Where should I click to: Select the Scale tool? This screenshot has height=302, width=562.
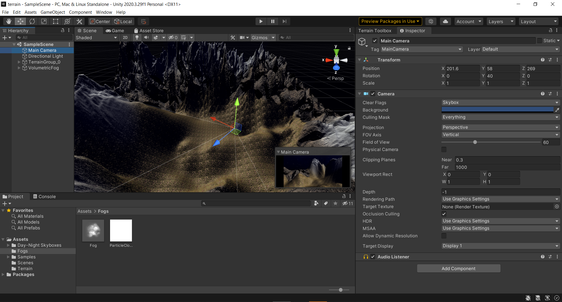point(44,21)
